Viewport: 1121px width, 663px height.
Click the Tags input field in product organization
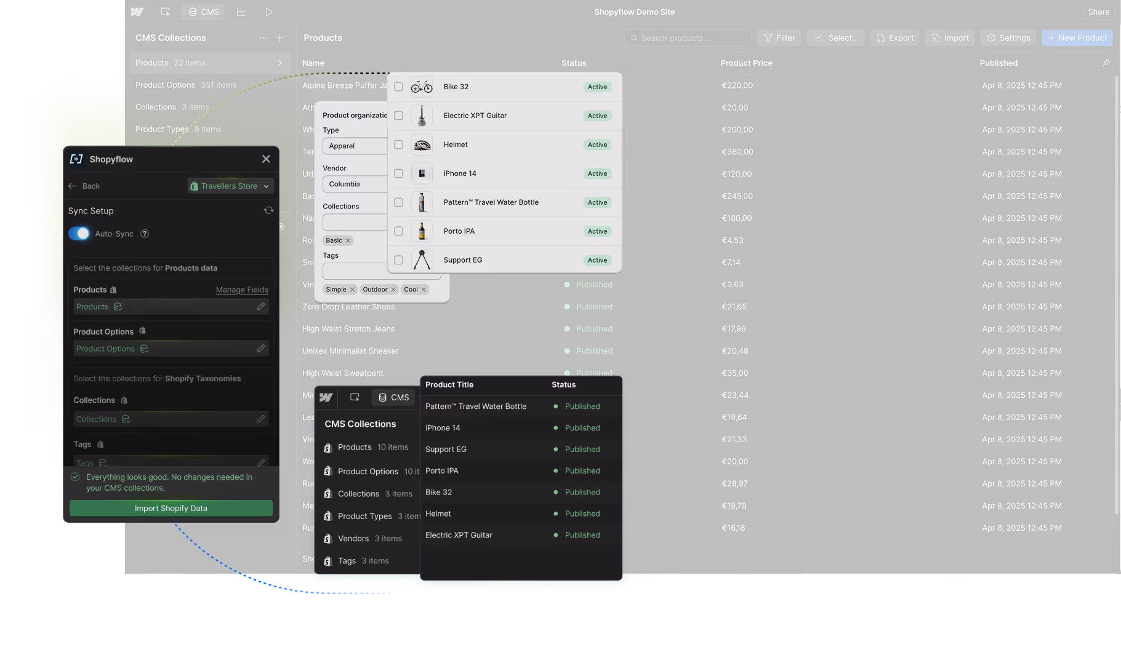[x=381, y=271]
